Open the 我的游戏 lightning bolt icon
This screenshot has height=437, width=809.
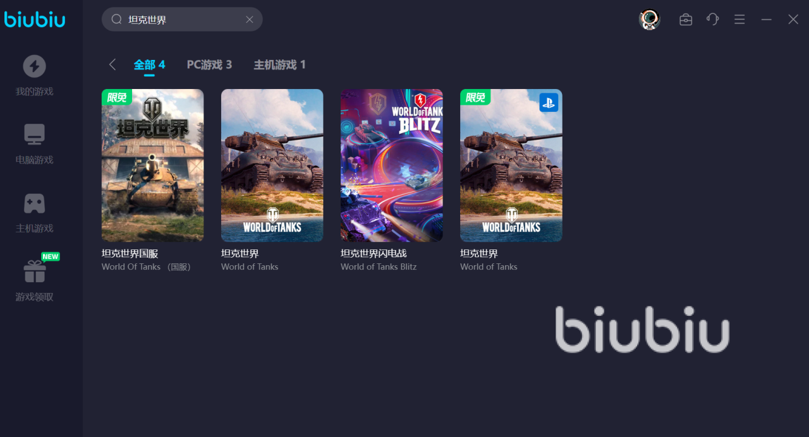point(34,66)
